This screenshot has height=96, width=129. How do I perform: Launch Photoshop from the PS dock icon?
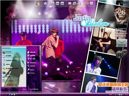(x=53, y=4)
